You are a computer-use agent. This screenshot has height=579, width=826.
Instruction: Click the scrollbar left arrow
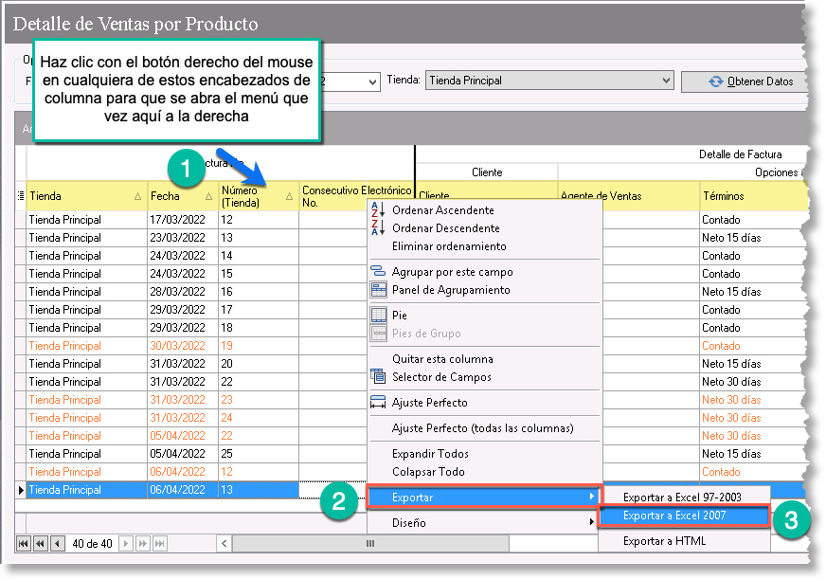(224, 543)
